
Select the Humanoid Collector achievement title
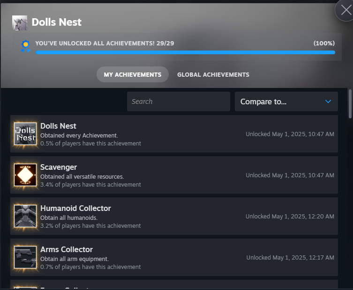(75, 208)
